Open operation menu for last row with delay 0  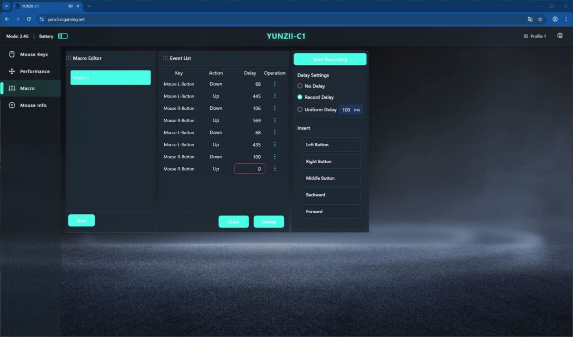(x=275, y=169)
